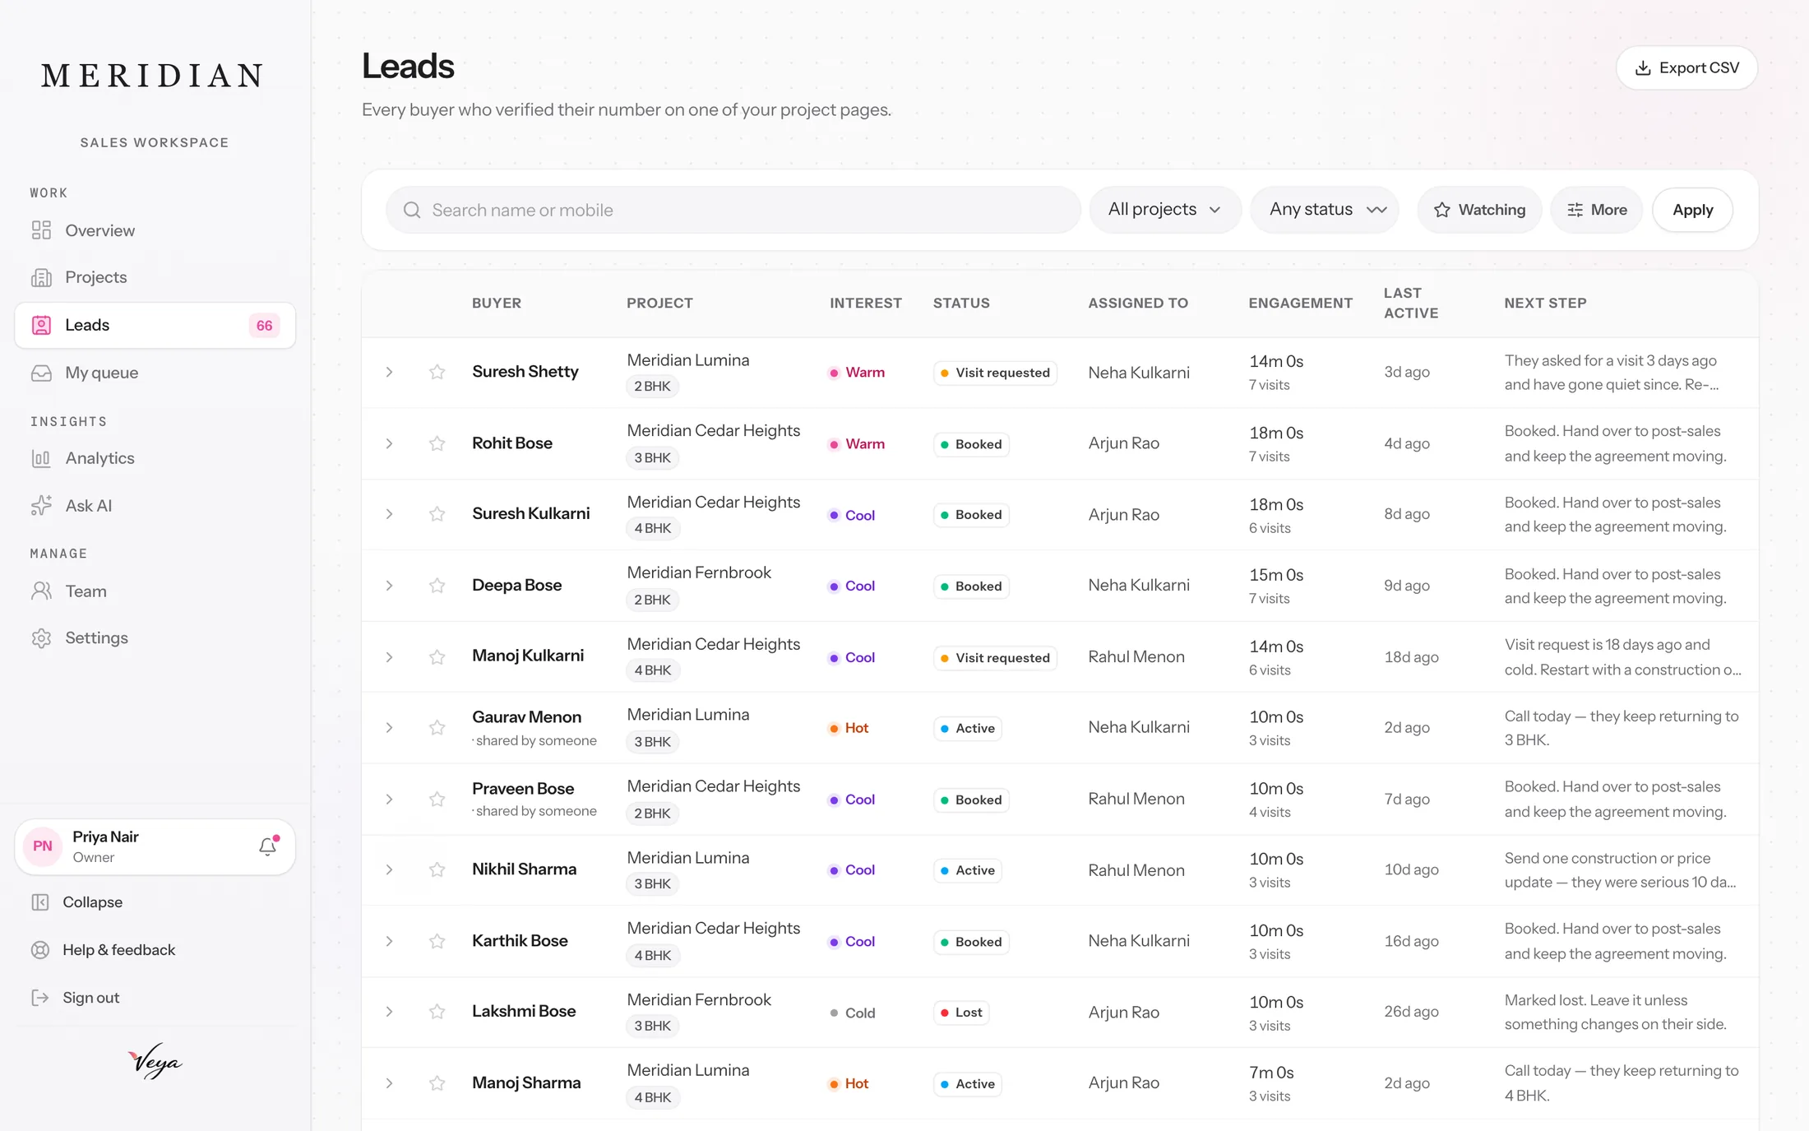Click the Ask AI sparkle icon
This screenshot has width=1809, height=1131.
point(41,505)
